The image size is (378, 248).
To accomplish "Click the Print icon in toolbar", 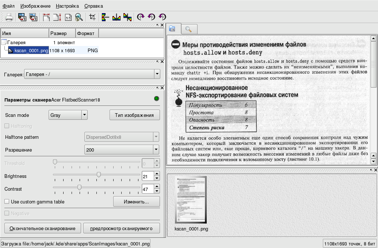I will (x=9, y=17).
